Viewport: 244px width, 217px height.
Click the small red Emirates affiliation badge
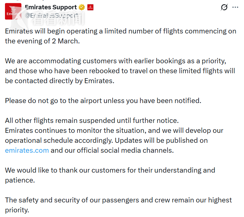point(90,7)
